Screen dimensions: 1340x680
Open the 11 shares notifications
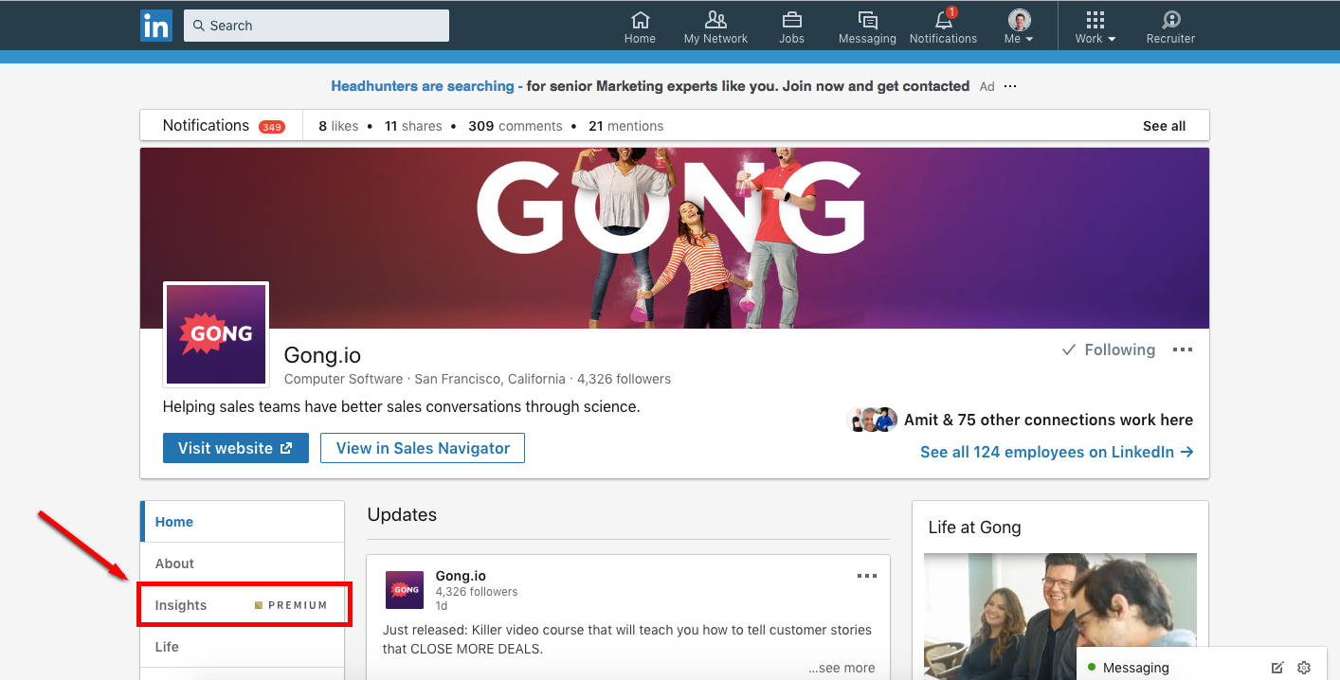click(x=413, y=126)
